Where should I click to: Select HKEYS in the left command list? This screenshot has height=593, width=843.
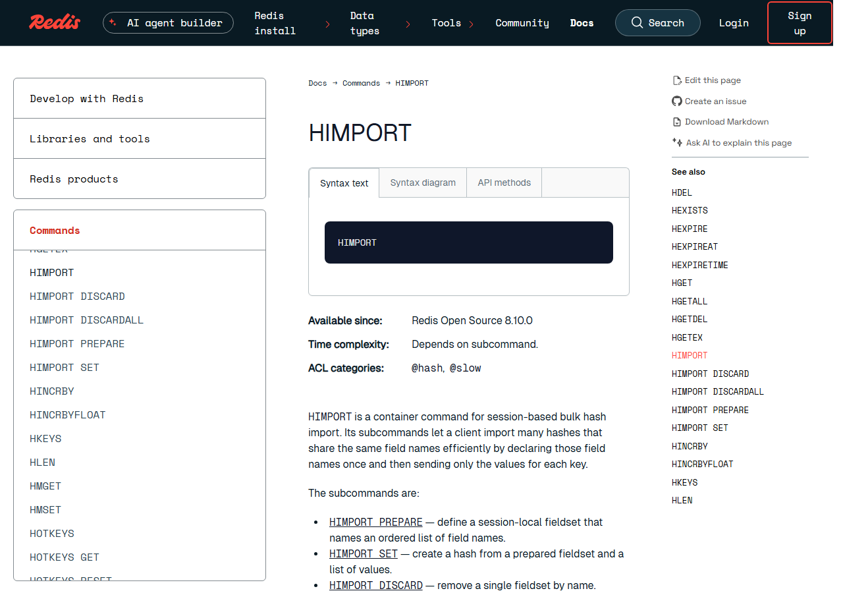(45, 439)
